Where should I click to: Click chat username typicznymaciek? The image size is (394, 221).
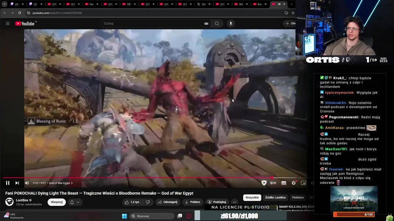click(x=340, y=92)
